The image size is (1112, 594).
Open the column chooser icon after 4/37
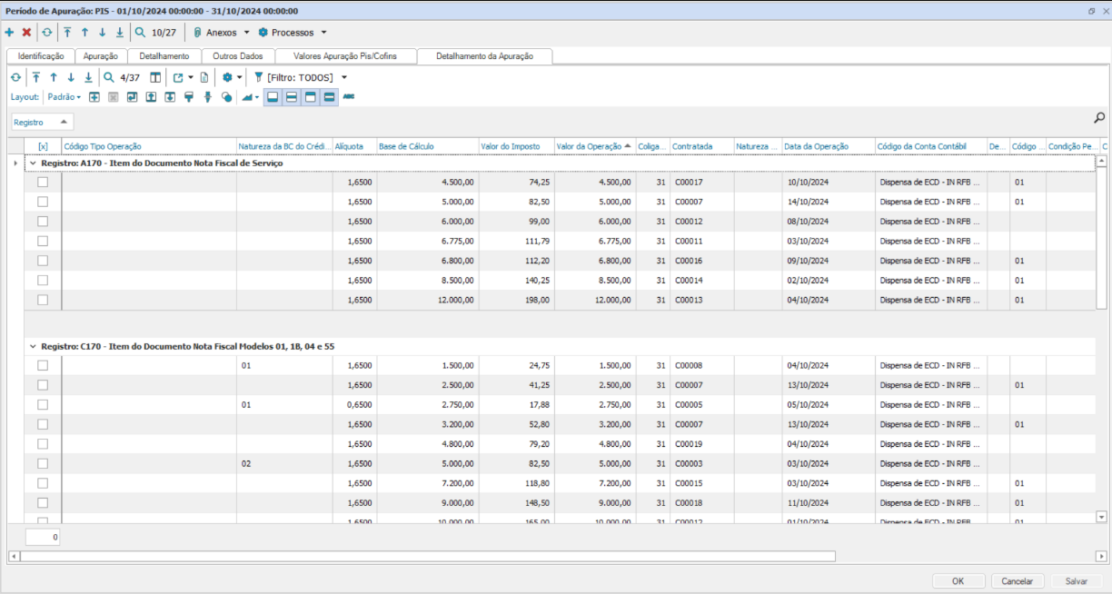[x=155, y=77]
